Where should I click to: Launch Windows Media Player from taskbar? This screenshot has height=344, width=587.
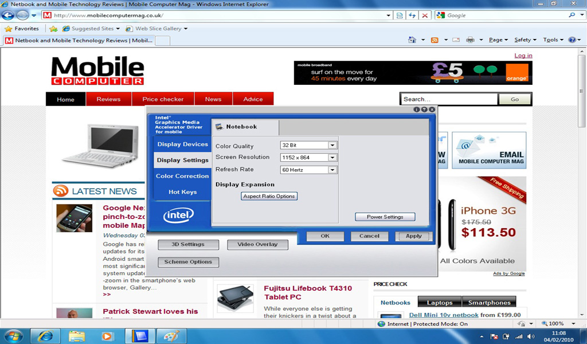[108, 336]
